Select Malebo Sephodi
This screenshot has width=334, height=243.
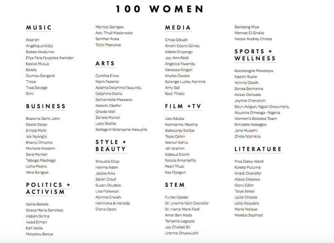click(x=248, y=215)
